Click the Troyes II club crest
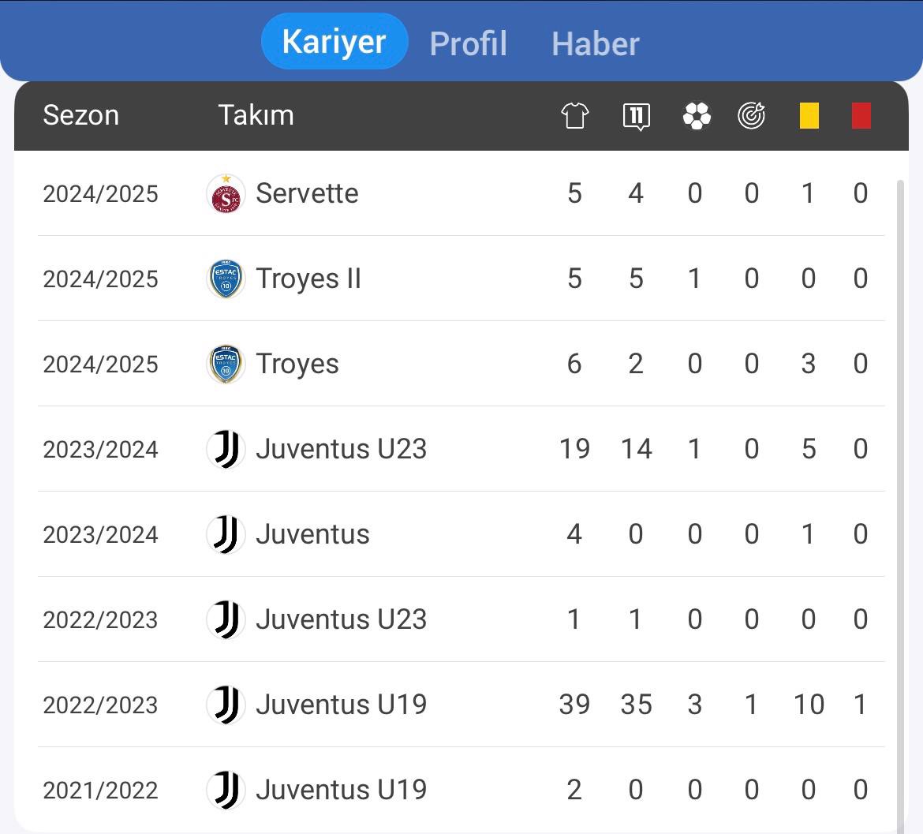The image size is (923, 834). (226, 279)
